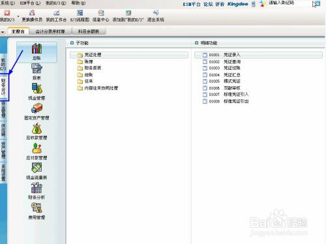Click the small phone icon after Kingdee
326x244 pixels.
(254, 4)
